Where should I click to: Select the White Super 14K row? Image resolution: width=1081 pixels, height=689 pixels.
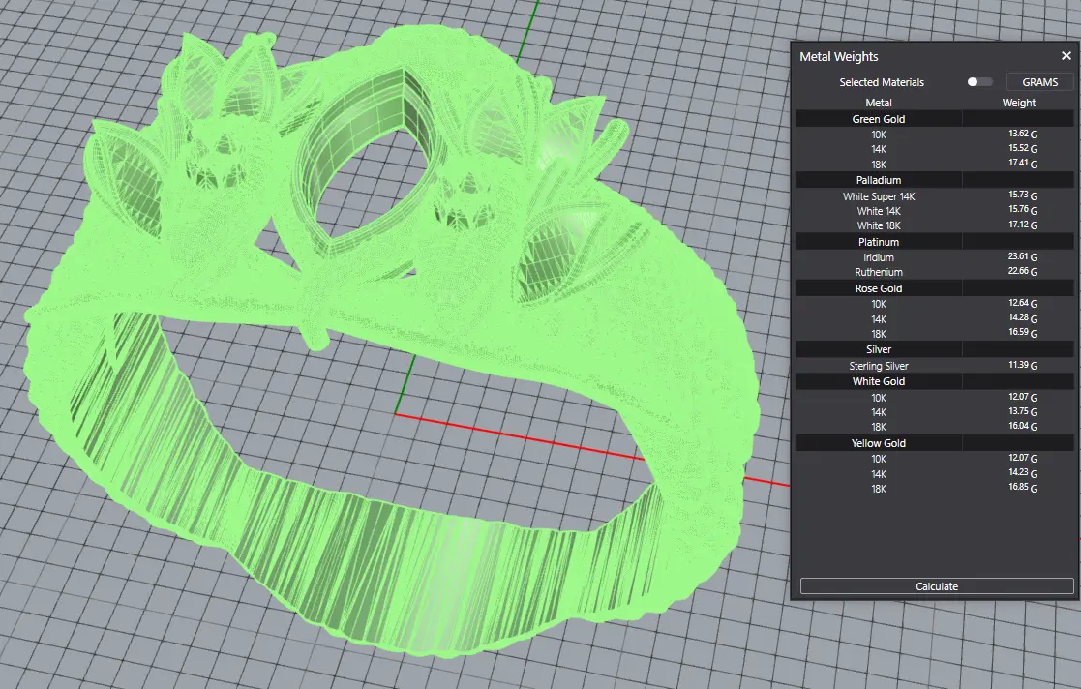(935, 196)
